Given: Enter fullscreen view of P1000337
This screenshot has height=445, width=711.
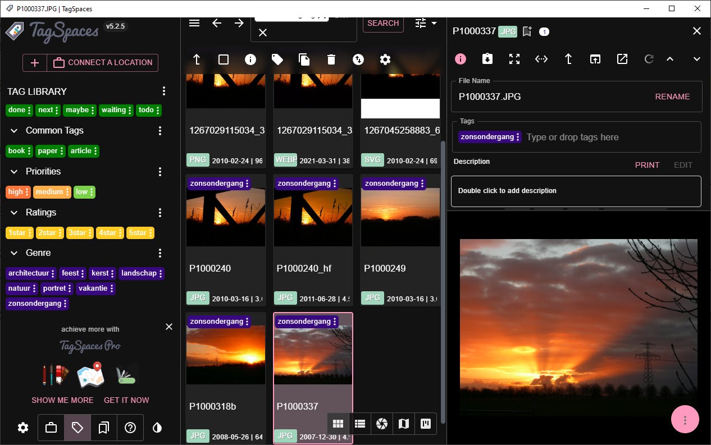Looking at the screenshot, I should click(514, 59).
